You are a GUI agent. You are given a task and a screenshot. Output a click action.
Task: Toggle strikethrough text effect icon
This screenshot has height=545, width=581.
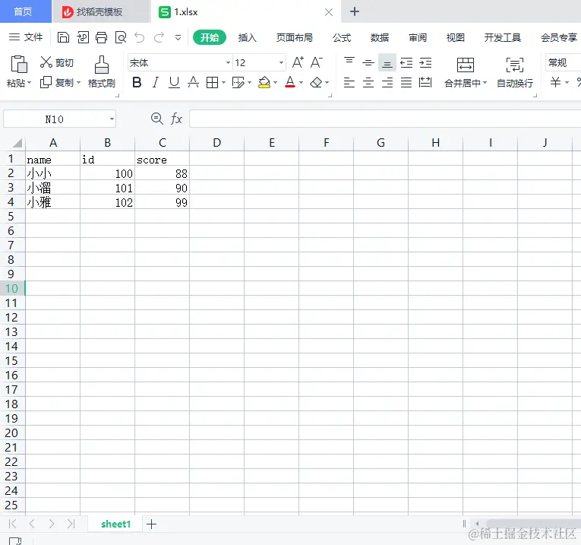[193, 82]
